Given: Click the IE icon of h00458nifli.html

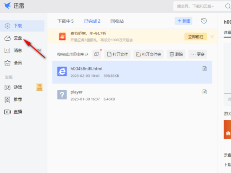Looking at the screenshot, I should (x=62, y=71).
